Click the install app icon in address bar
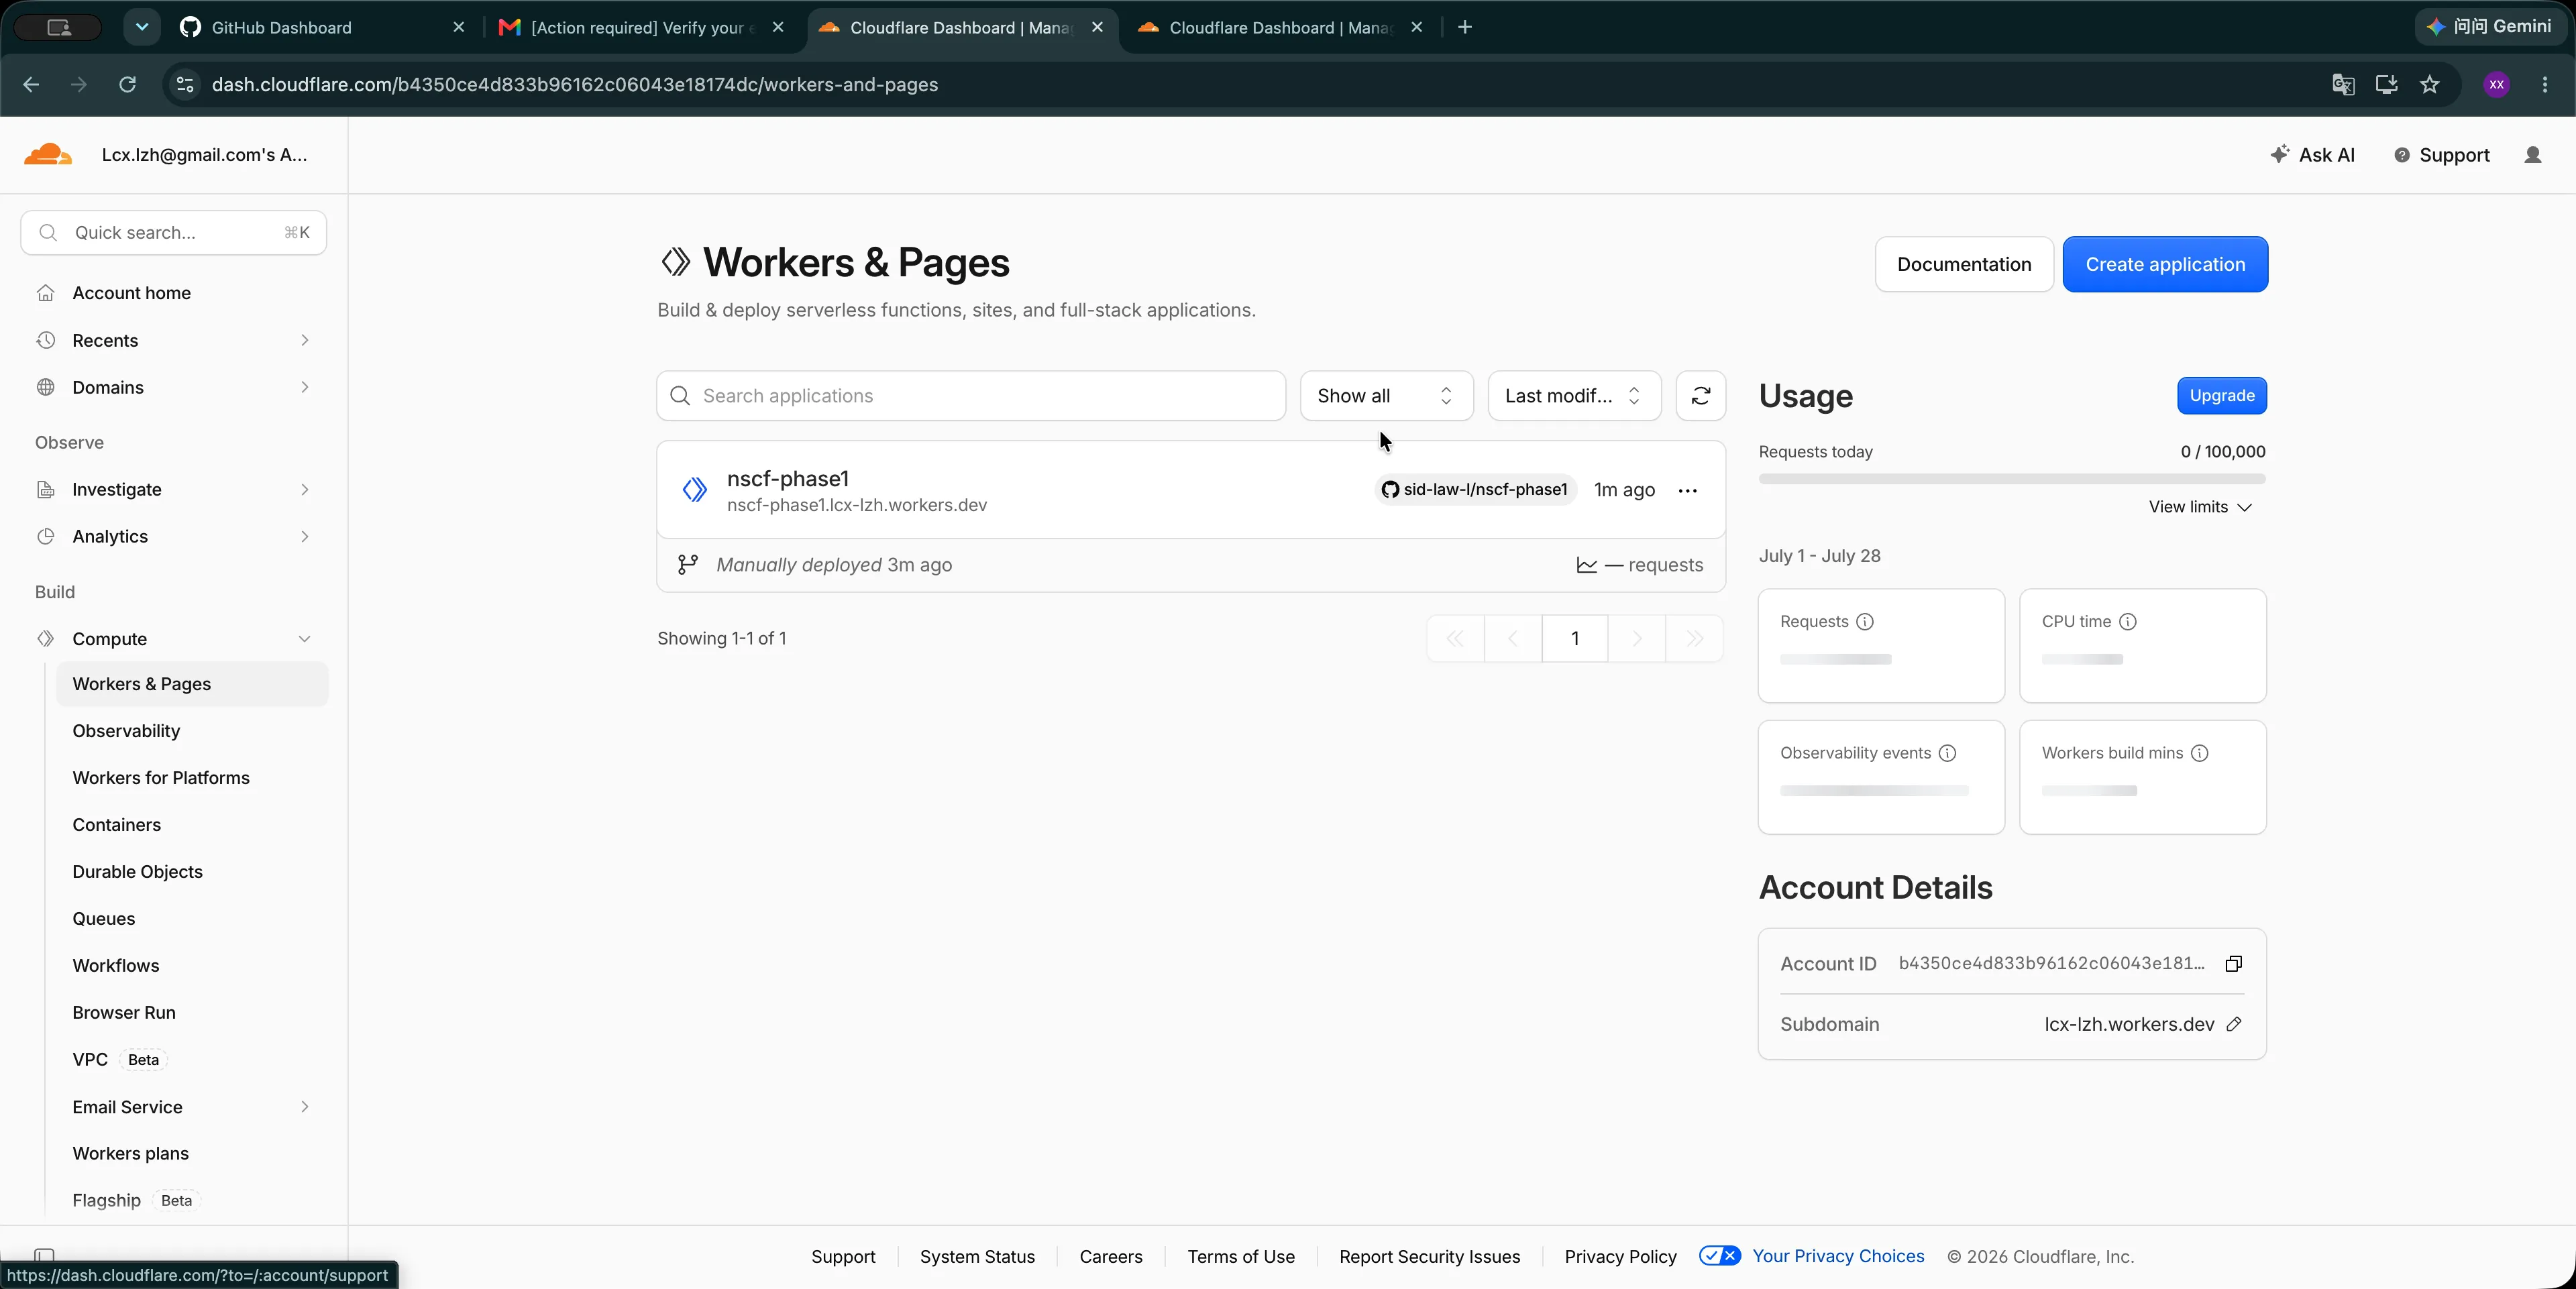This screenshot has width=2576, height=1289. (2386, 85)
